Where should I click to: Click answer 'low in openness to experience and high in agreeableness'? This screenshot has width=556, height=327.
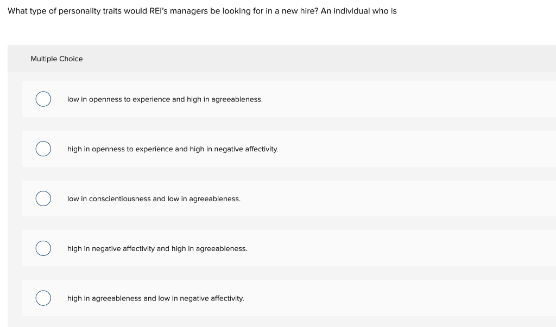click(x=165, y=99)
